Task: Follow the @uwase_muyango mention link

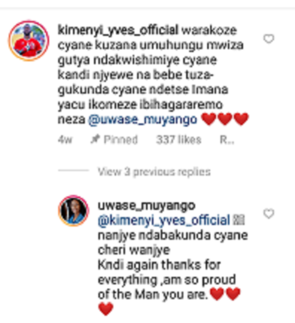Action: pos(143,119)
